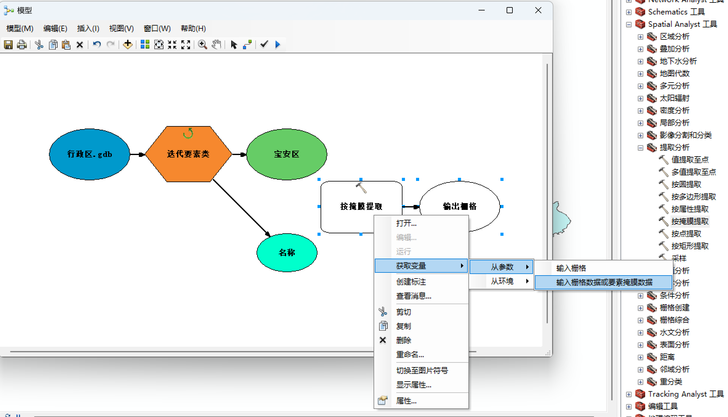The image size is (728, 417).
Task: Click the Zoom In magnifier icon
Action: pos(202,45)
